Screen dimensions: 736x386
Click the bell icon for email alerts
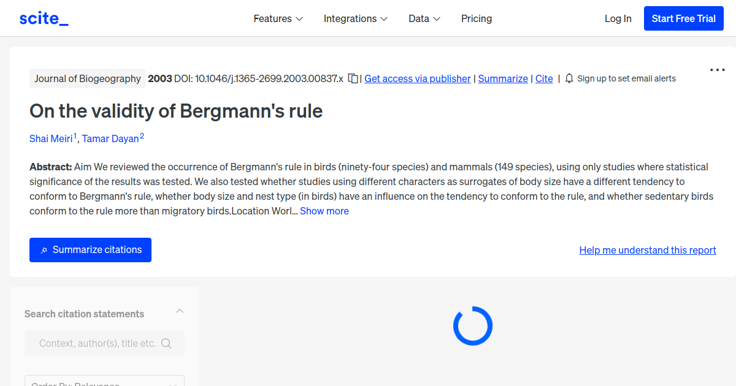click(569, 78)
